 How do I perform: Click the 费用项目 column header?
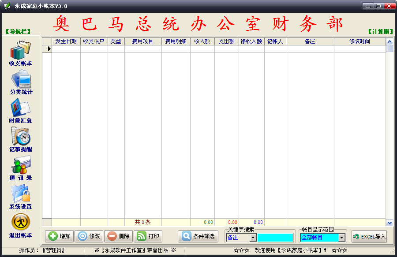[x=143, y=41]
